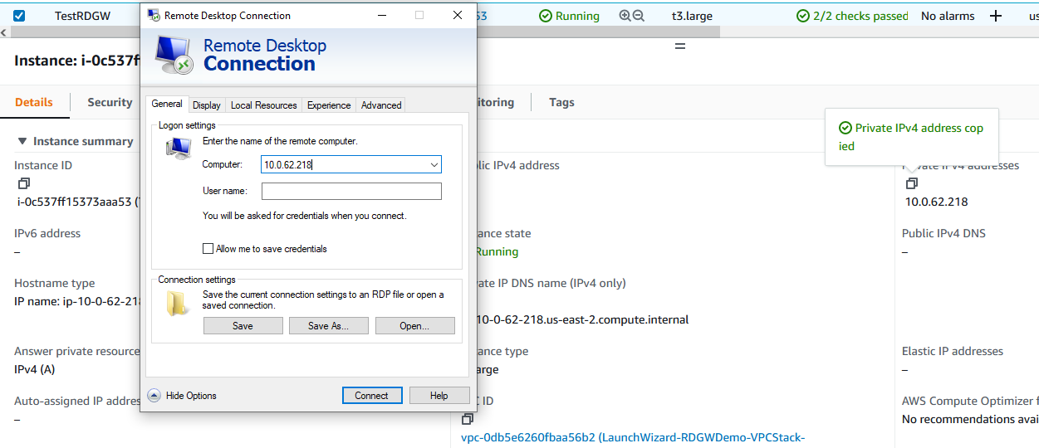Open the vpc-0db5e6260fbaa56b2 link
The width and height of the screenshot is (1039, 448).
pyautogui.click(x=633, y=438)
